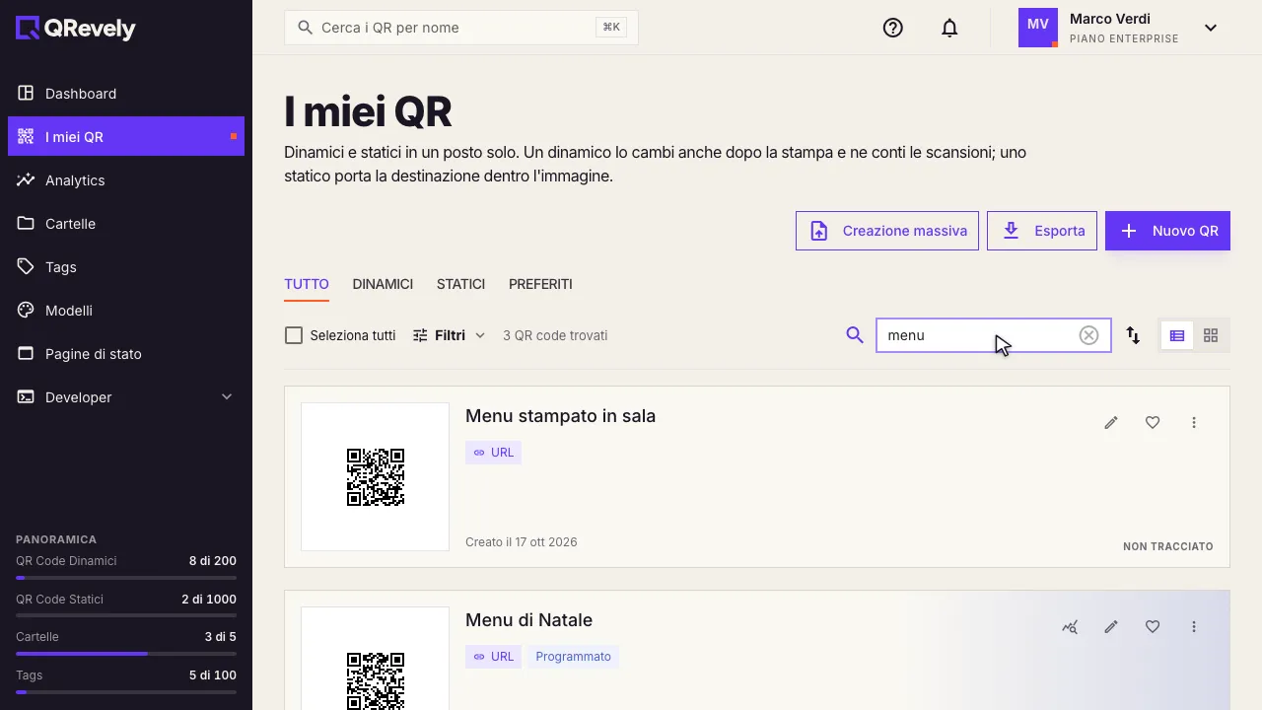Switch to STATICI tab

(460, 284)
